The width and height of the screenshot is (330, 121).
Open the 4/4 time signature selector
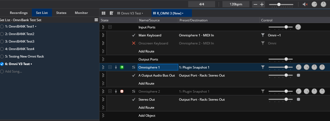pos(202,4)
